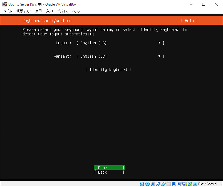
Task: Open the ファイル menu
Action: coord(7,11)
